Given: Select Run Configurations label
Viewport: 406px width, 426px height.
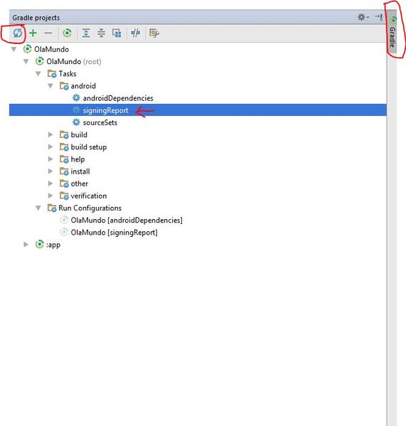Looking at the screenshot, I should click(x=90, y=208).
